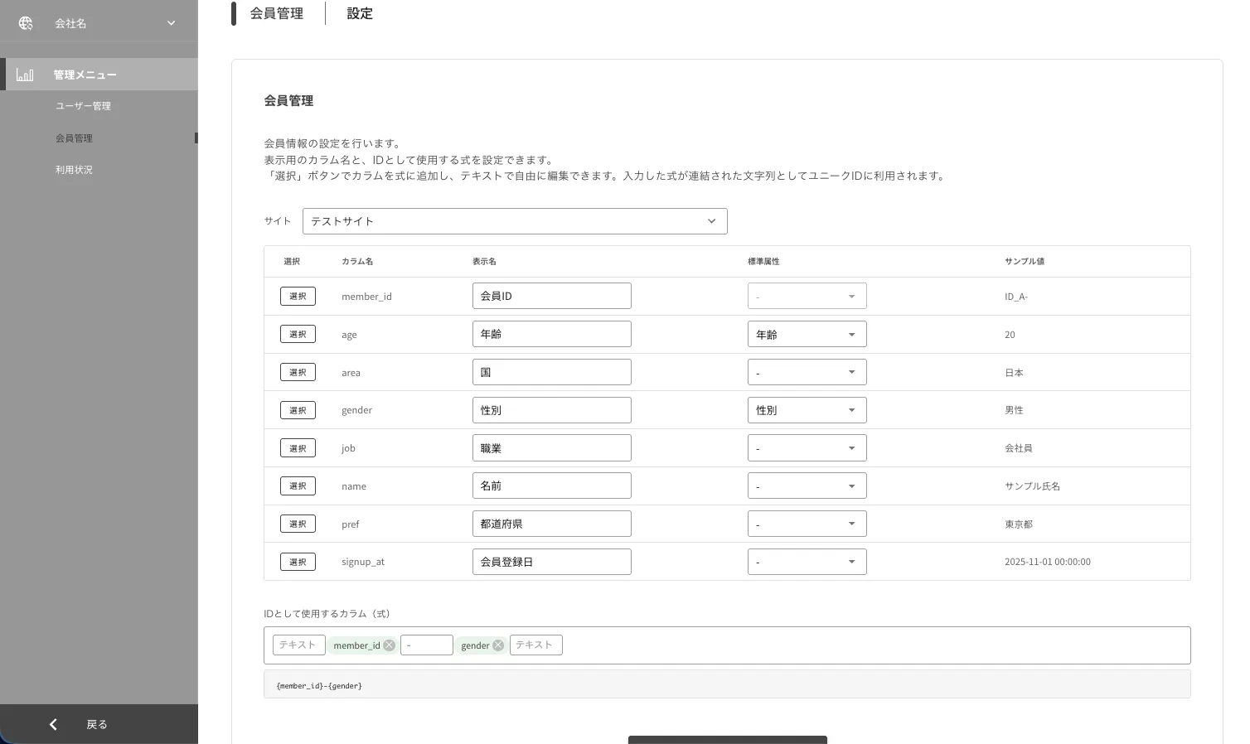This screenshot has height=744, width=1250.
Task: Edit the 会員ID display name field
Action: pyautogui.click(x=552, y=296)
